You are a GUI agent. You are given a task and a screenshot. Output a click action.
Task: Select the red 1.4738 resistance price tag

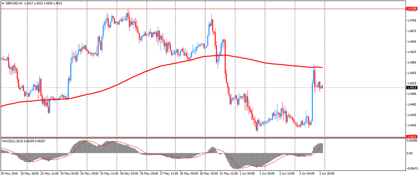point(411,8)
